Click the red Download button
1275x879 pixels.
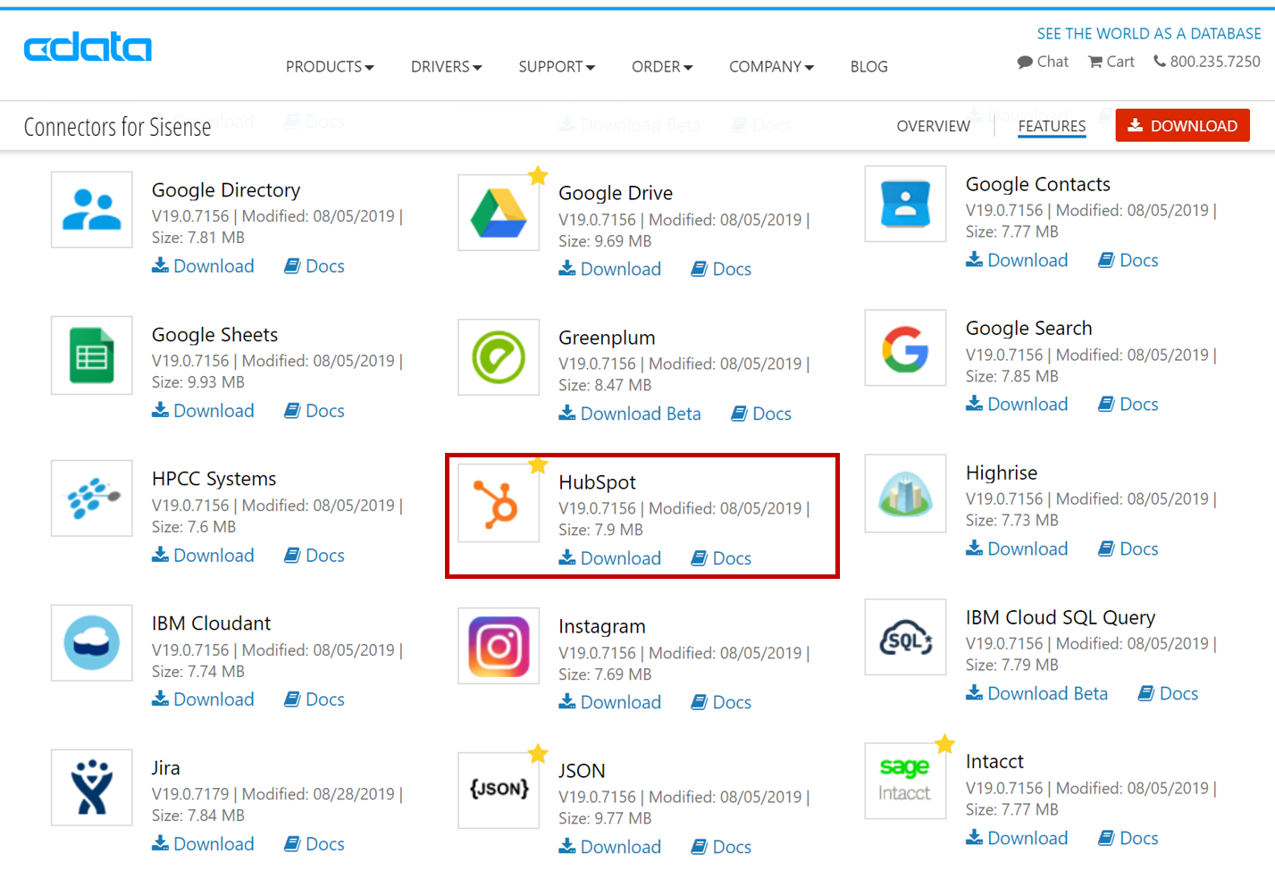click(x=1182, y=126)
